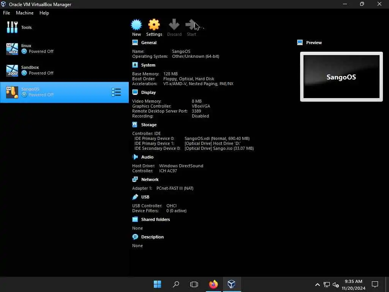Image resolution: width=389 pixels, height=292 pixels.
Task: Click the Floppy, Optical, Hard Disk boot order
Action: click(188, 79)
